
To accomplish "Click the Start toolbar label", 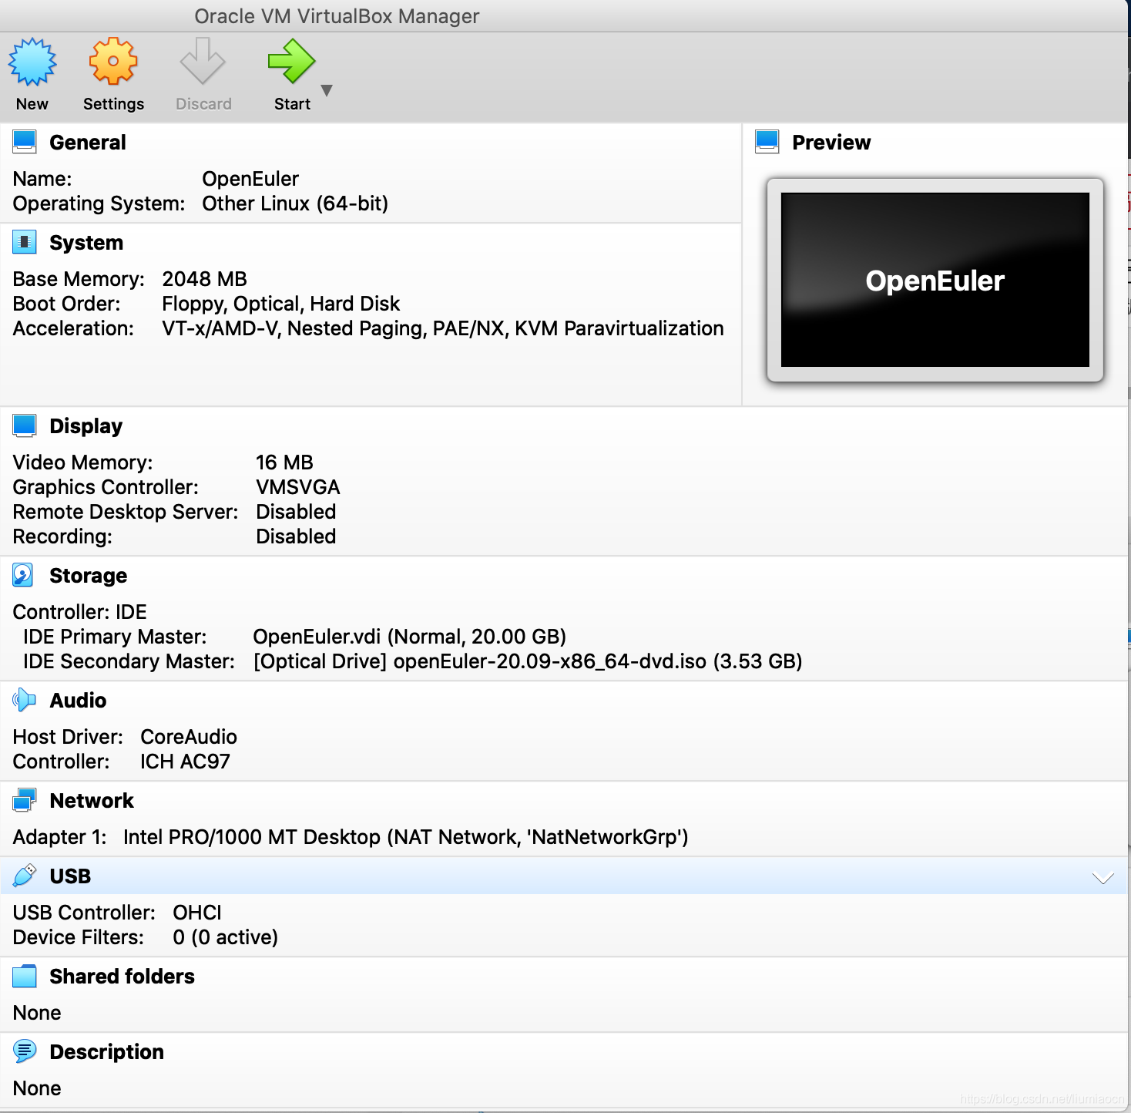I will point(293,104).
